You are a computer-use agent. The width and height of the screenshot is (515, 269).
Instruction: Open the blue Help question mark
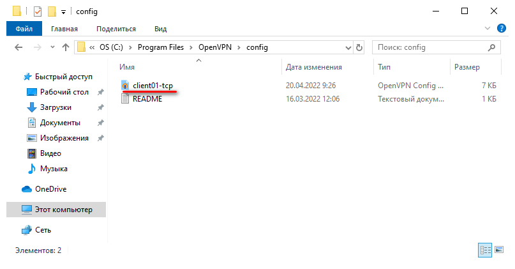501,28
